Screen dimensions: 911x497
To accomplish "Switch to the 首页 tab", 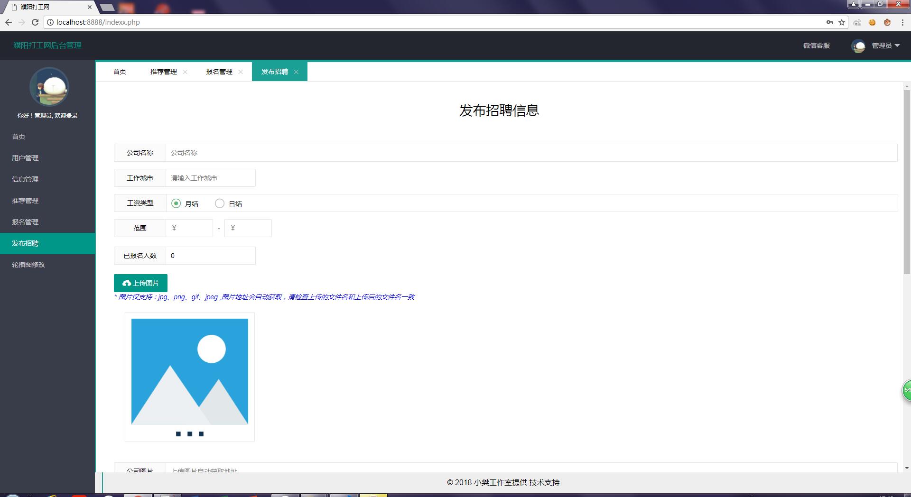I will (x=120, y=72).
